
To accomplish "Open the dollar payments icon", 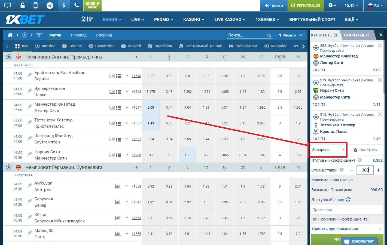I will pos(63,5).
